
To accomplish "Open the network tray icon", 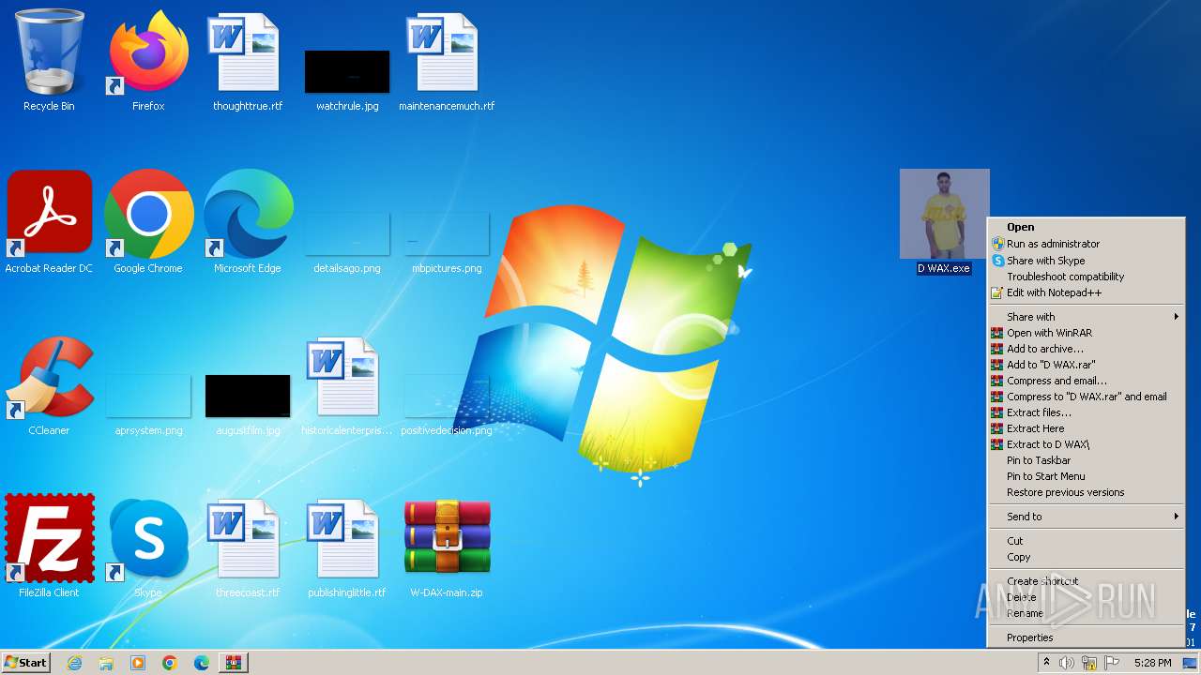I will [1089, 663].
